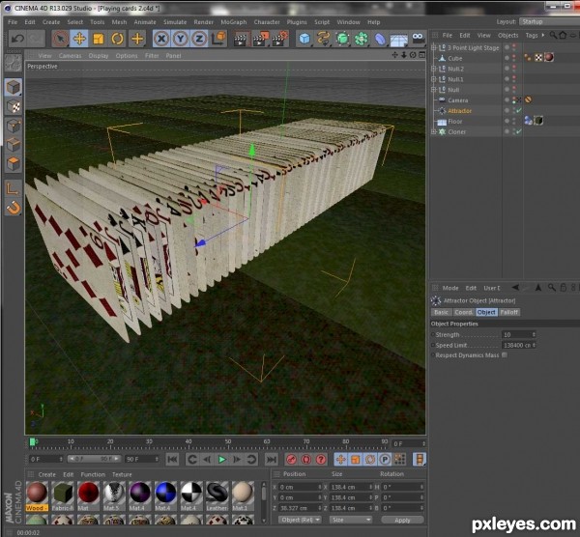
Task: Enable Respect Dynamics Mass checkbox
Action: 505,355
